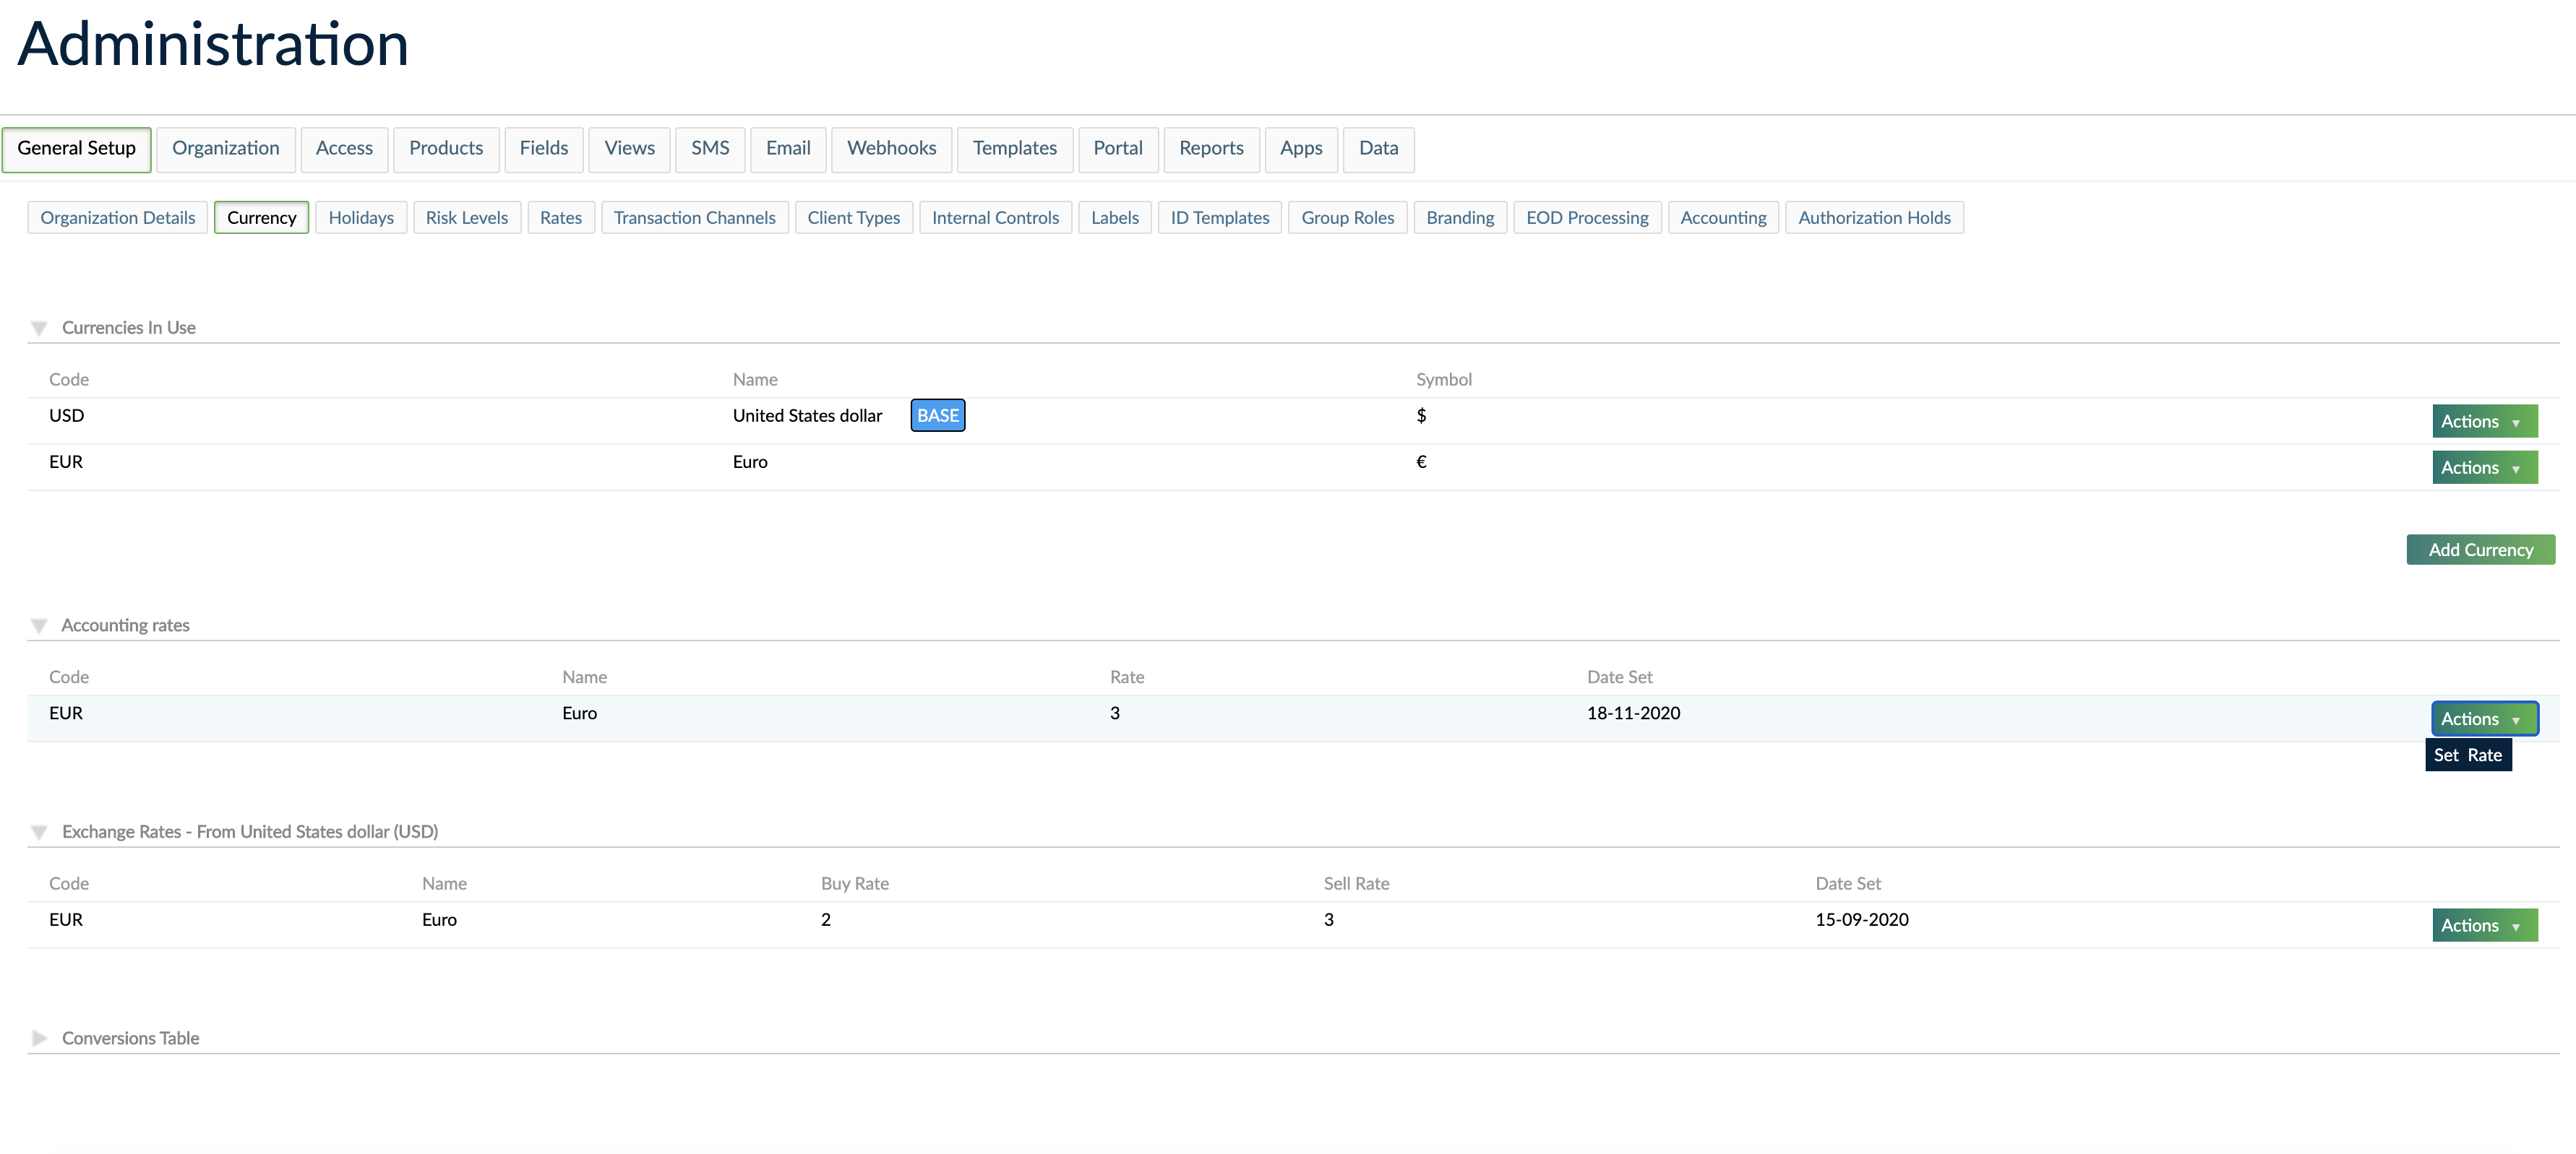The width and height of the screenshot is (2576, 1154).
Task: Switch to the Authorization Holds sub-tab
Action: (1873, 218)
